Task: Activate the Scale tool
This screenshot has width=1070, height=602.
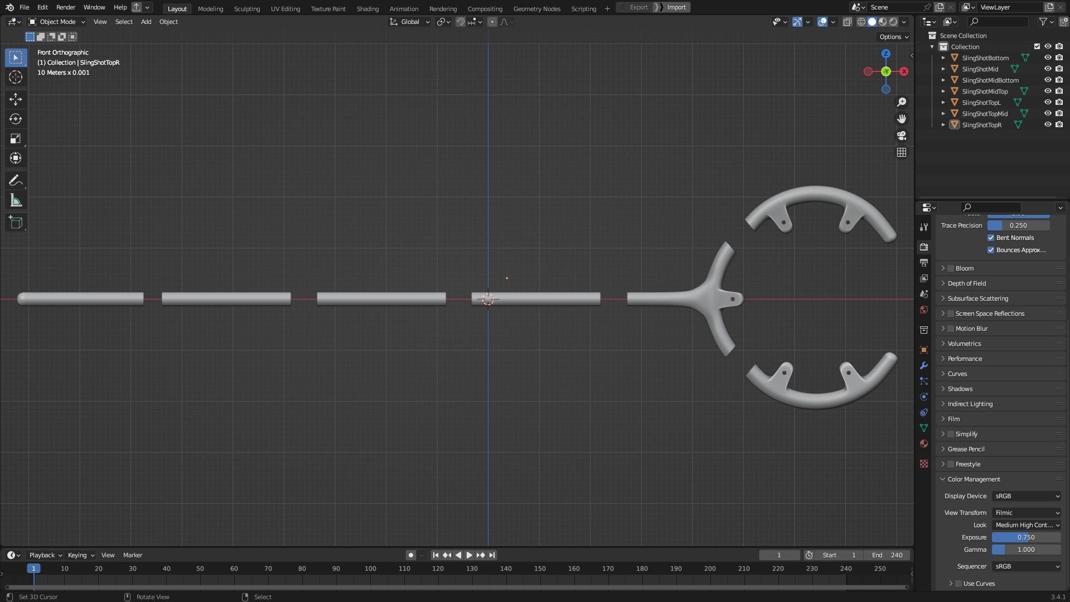Action: (x=16, y=138)
